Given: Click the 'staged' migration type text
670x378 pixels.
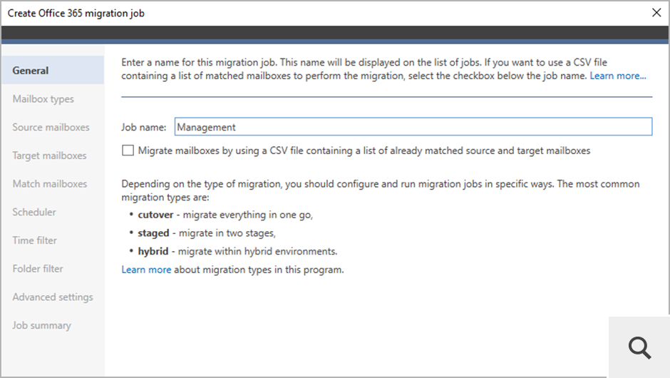Looking at the screenshot, I should coord(153,233).
